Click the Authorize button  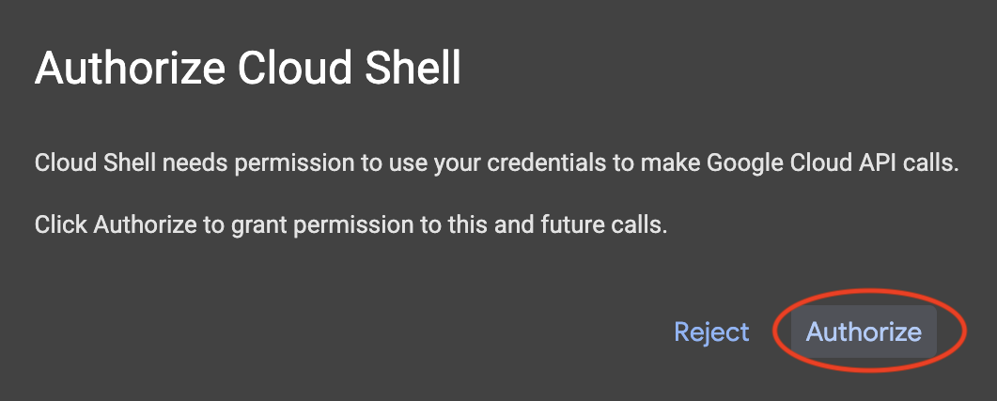pos(864,332)
